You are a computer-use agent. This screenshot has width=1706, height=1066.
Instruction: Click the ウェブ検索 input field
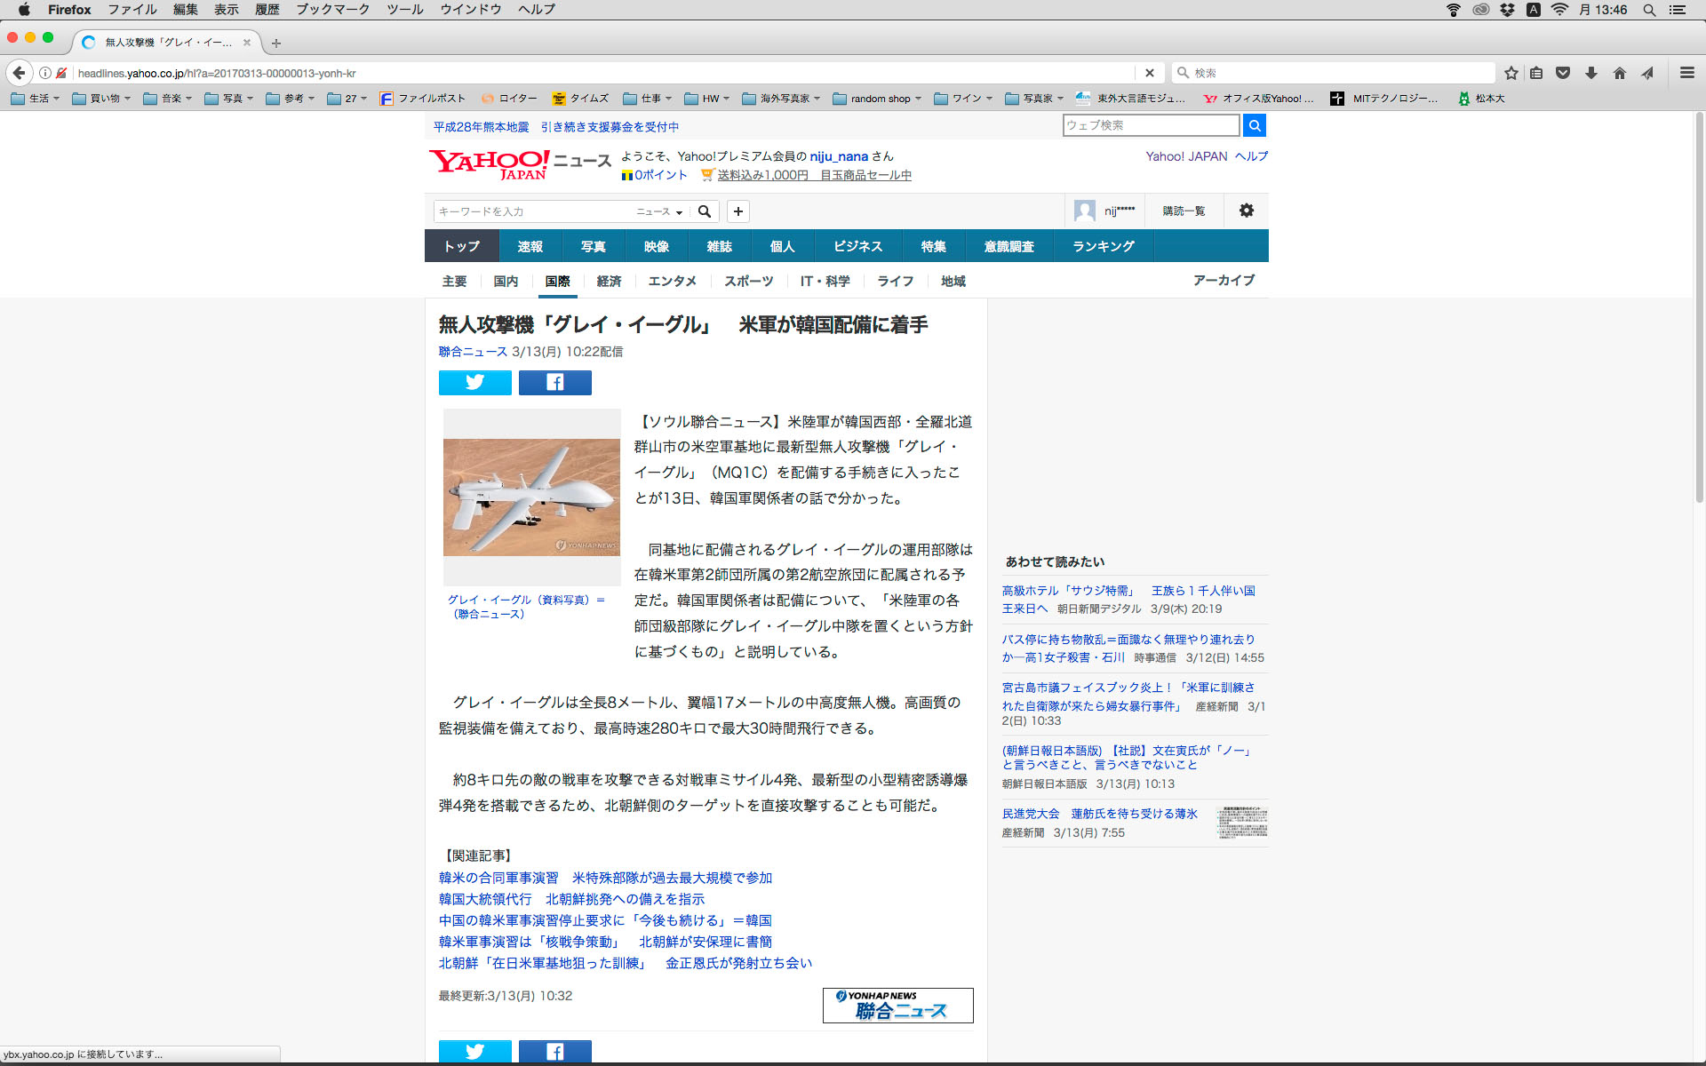1150,126
